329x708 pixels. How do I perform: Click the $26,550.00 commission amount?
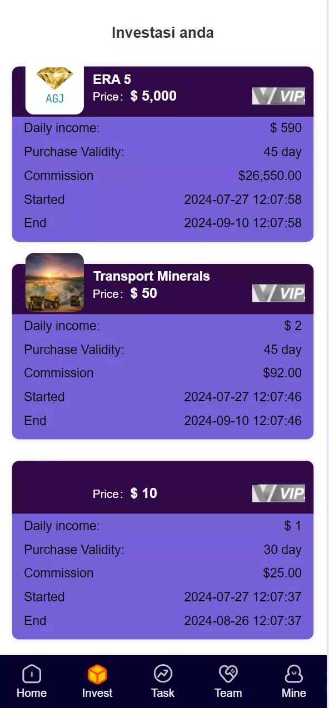click(270, 176)
